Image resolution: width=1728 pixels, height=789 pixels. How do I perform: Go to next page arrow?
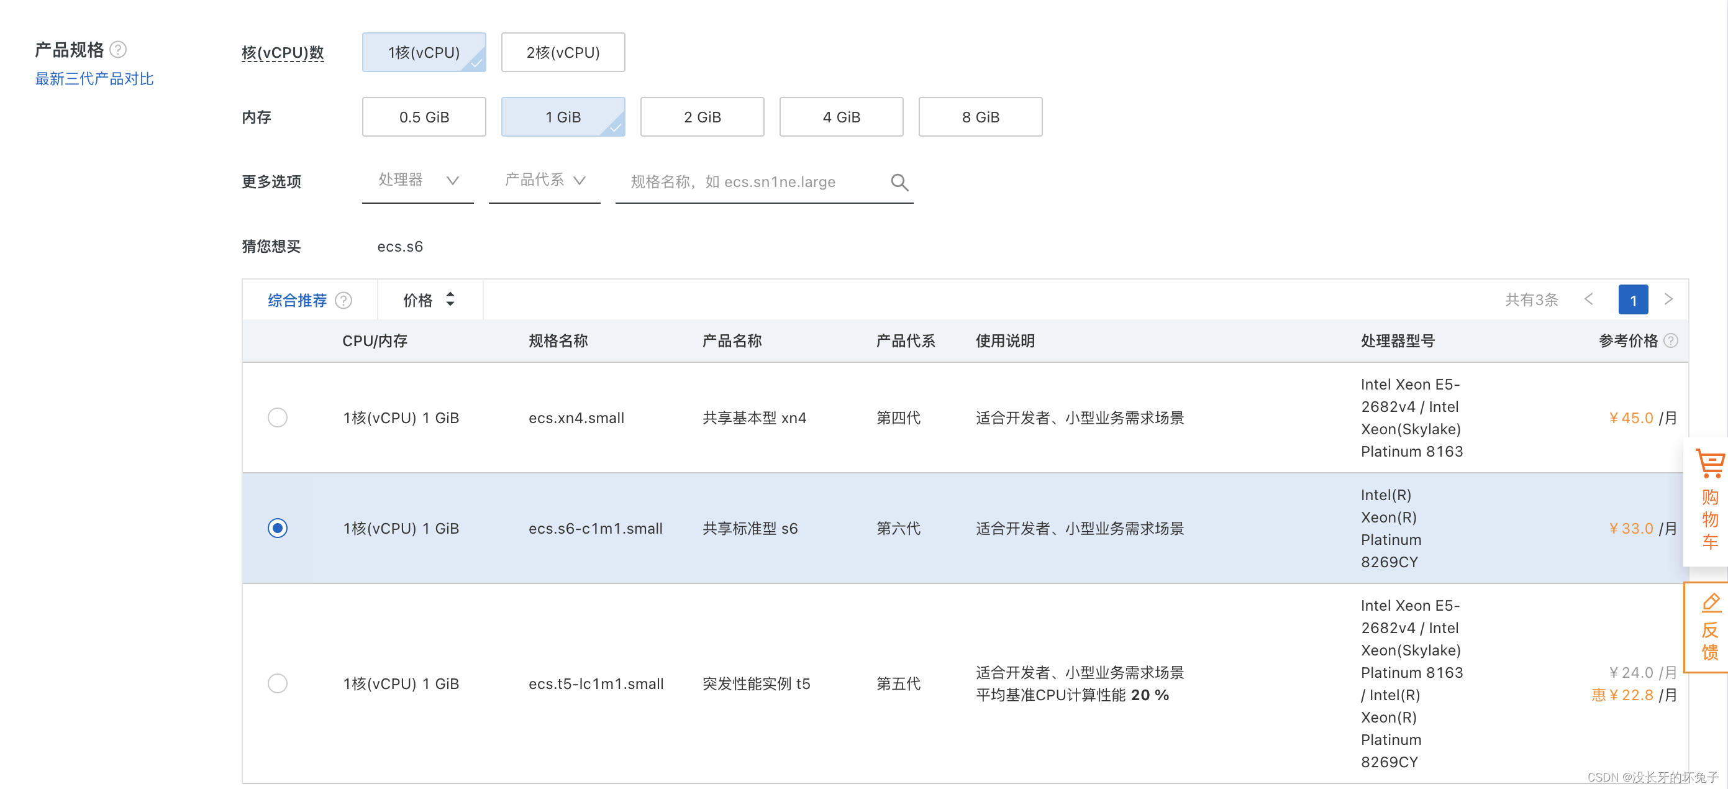point(1668,299)
